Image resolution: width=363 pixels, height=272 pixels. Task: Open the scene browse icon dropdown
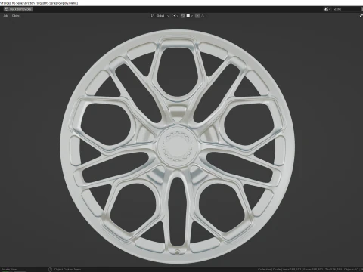(327, 9)
